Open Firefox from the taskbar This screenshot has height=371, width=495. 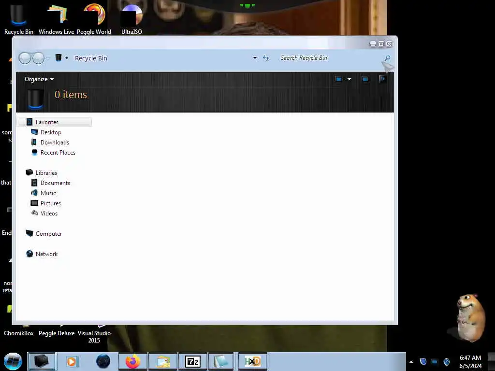coord(133,361)
